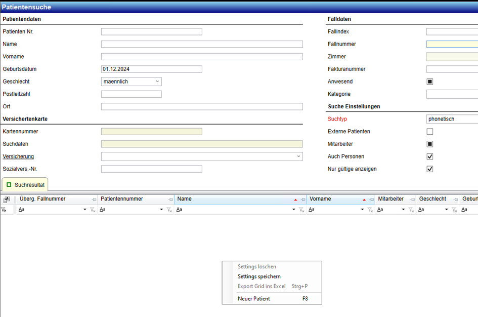The width and height of the screenshot is (478, 317).
Task: Uncheck Nur gültige anzeigen checkbox
Action: click(x=430, y=169)
